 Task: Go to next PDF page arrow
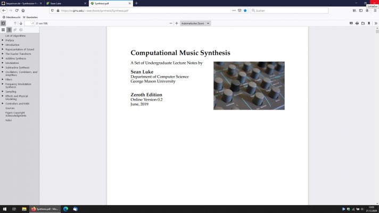pos(21,23)
